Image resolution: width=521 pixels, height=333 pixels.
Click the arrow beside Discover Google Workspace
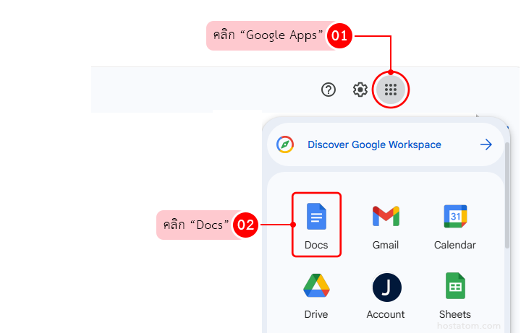(486, 144)
